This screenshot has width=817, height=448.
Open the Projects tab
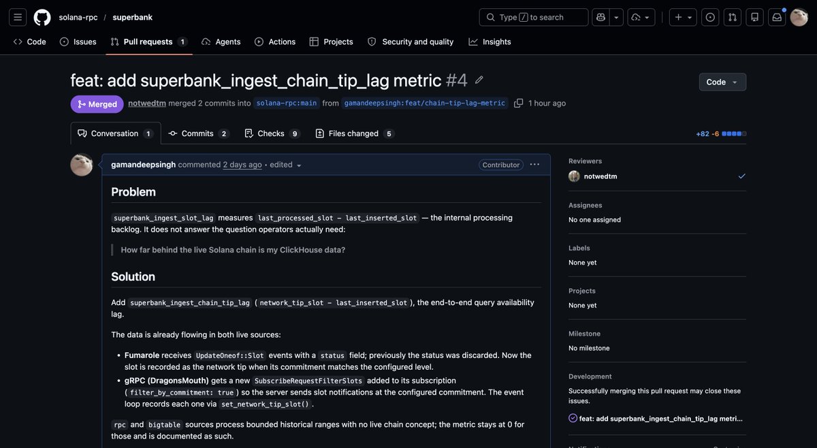click(331, 42)
